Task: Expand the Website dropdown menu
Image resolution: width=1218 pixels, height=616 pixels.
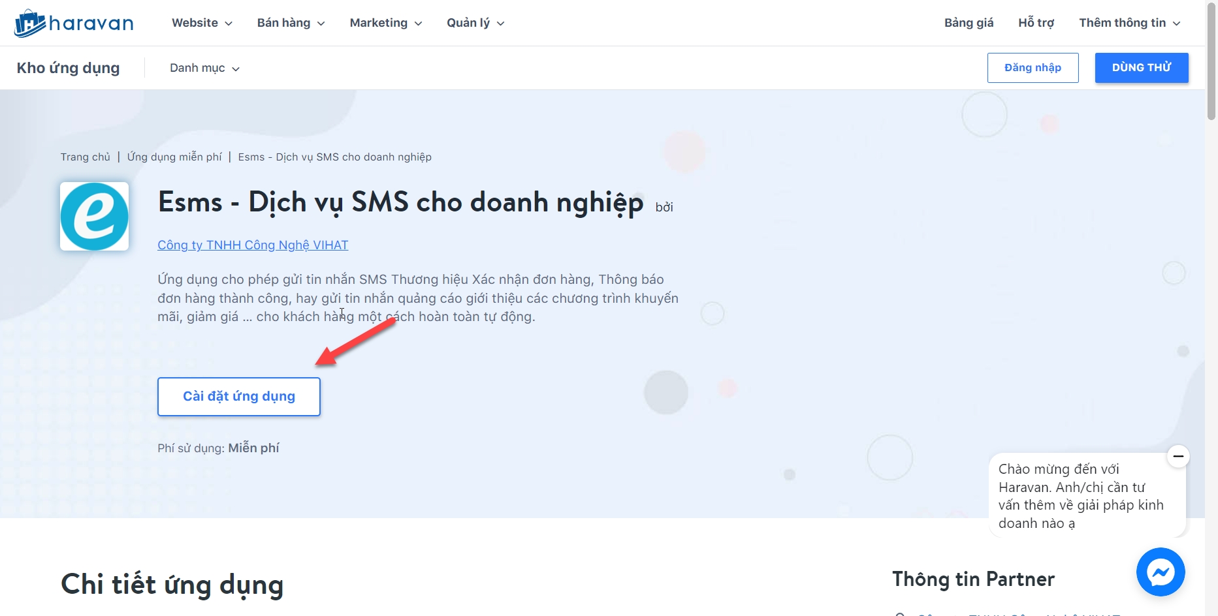Action: (202, 23)
